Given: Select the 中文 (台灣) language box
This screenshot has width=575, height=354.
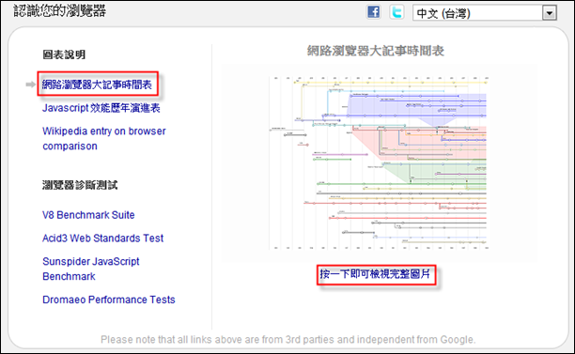Looking at the screenshot, I should pyautogui.click(x=485, y=13).
